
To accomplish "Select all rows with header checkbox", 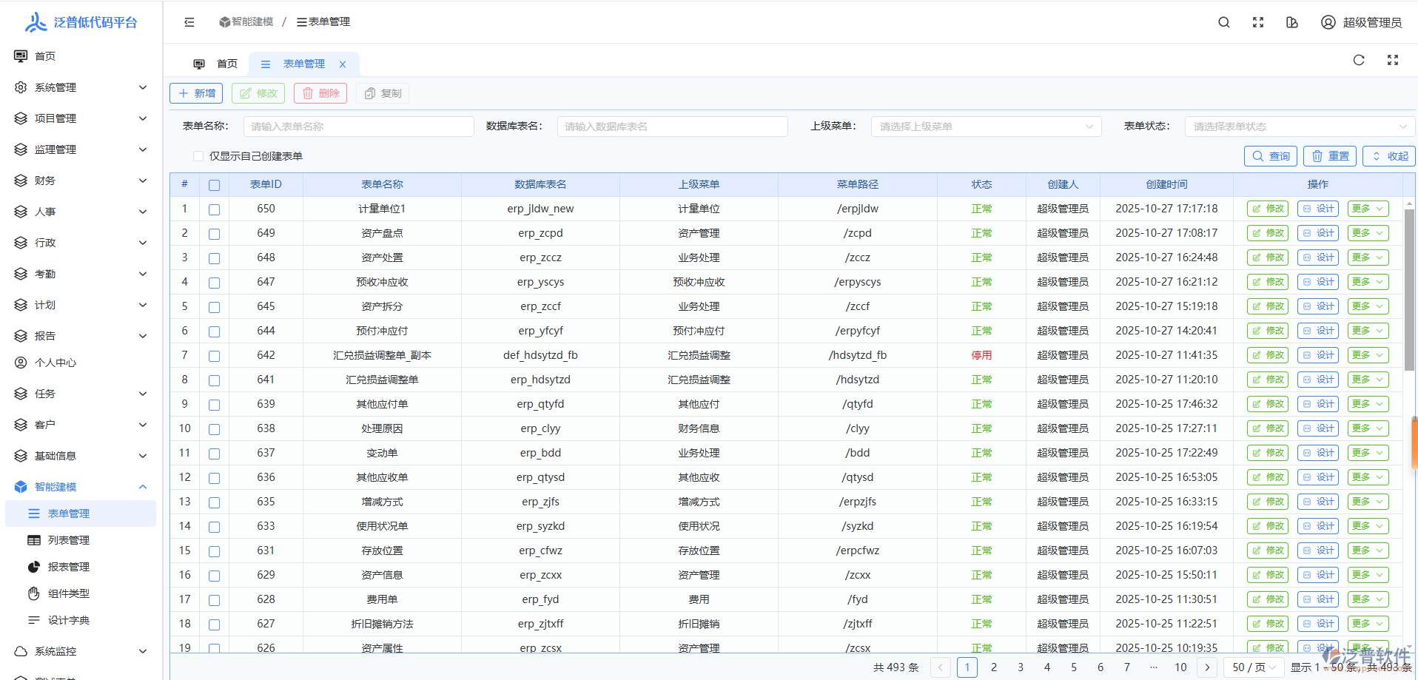I will [x=214, y=185].
